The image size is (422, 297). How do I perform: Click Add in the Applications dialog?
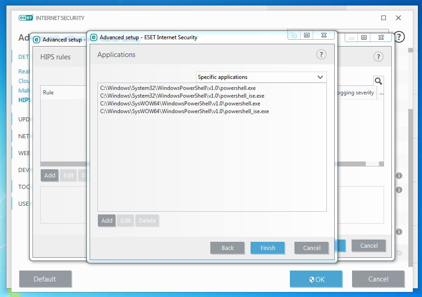(107, 220)
